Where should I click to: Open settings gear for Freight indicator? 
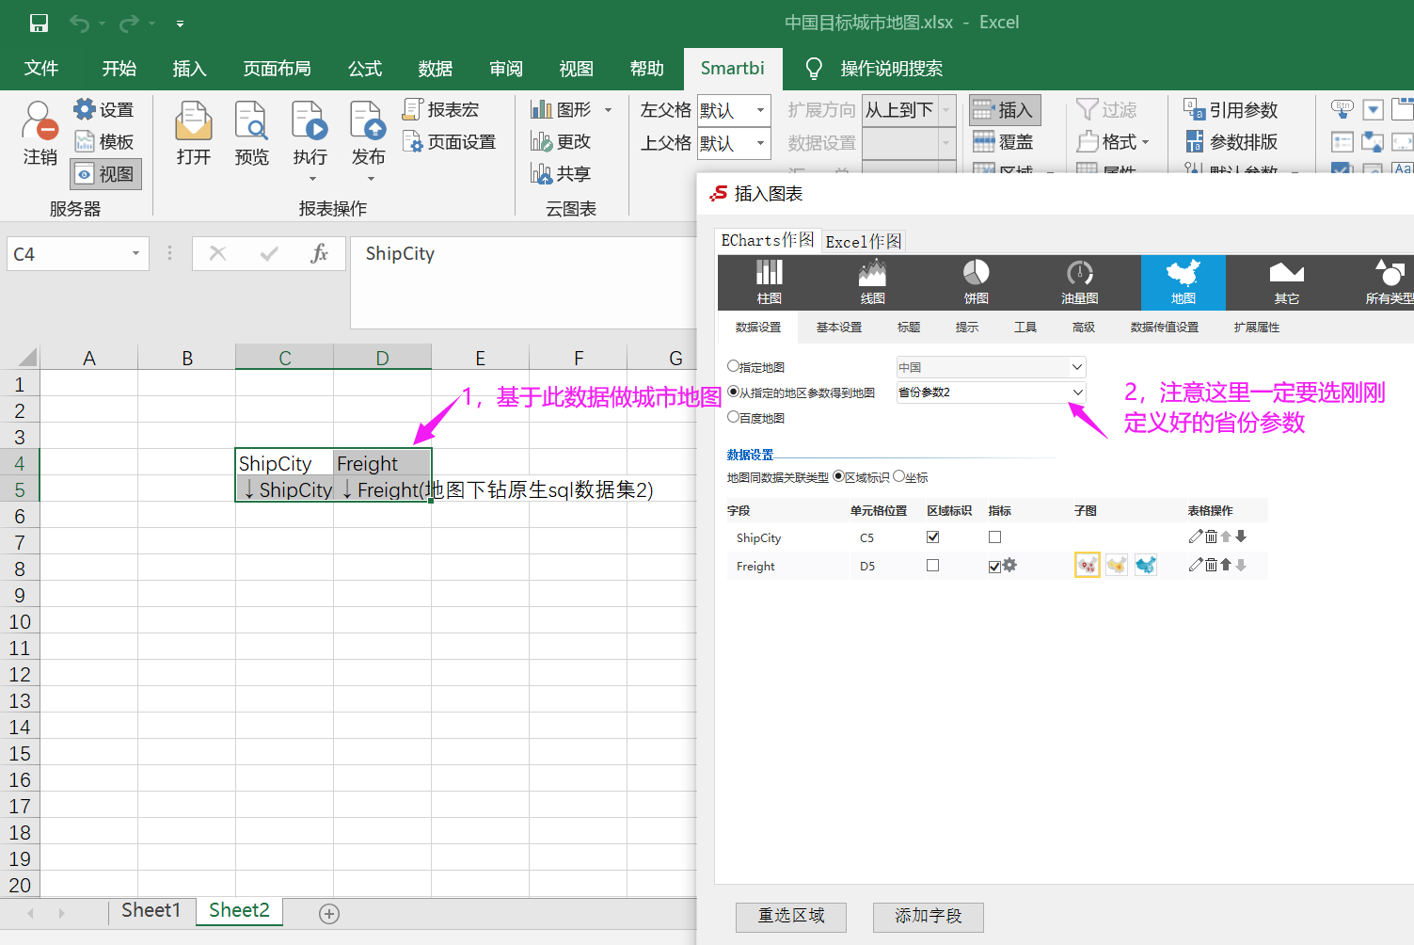click(1009, 566)
